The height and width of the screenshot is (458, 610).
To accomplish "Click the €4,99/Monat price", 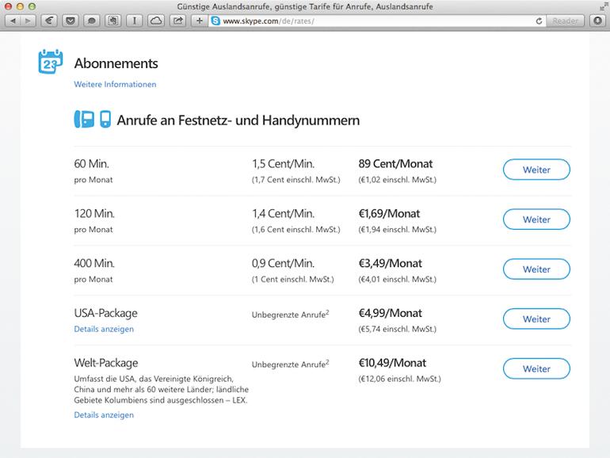I will pyautogui.click(x=391, y=313).
